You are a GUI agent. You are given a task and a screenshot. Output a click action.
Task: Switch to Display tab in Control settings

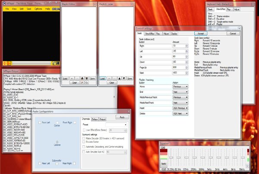coord(174,34)
